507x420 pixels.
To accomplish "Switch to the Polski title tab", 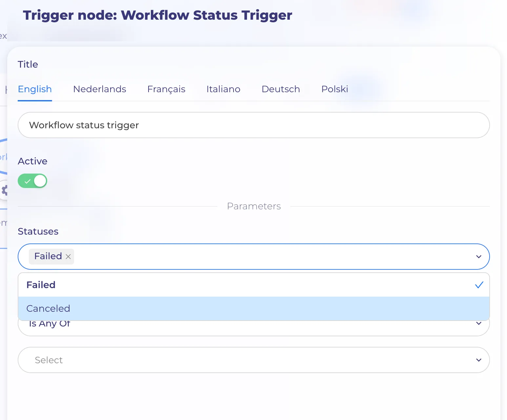I will pos(335,89).
